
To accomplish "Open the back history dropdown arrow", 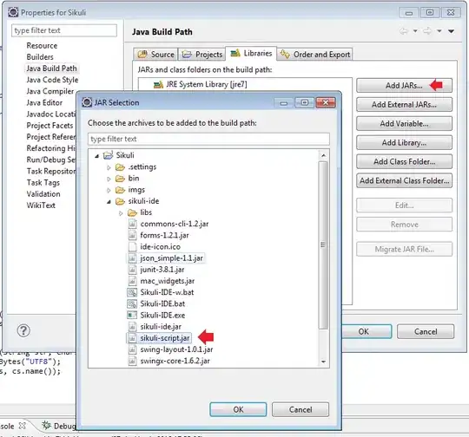I will tap(415, 31).
